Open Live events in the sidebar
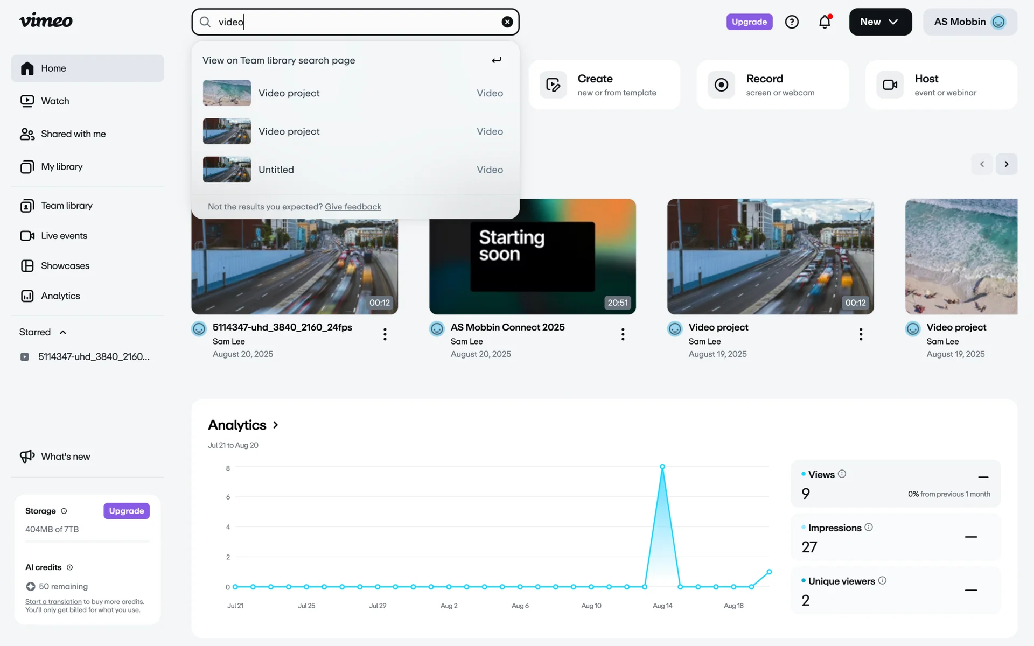 [64, 235]
